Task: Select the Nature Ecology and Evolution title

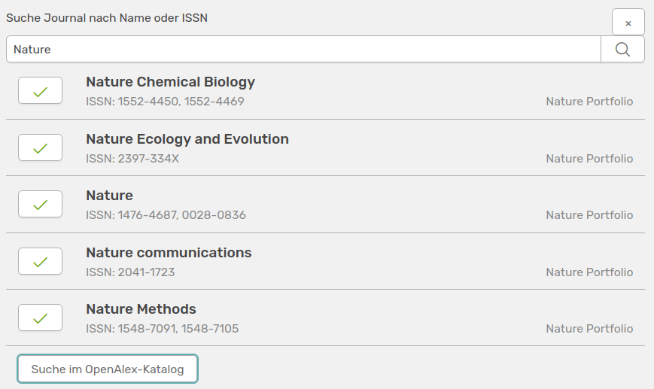Action: click(x=187, y=139)
